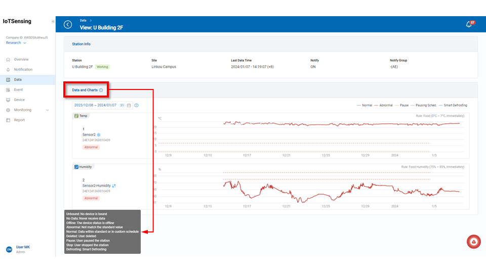The width and height of the screenshot is (486, 273).
Task: Click the UM user avatar
Action: coord(9,249)
